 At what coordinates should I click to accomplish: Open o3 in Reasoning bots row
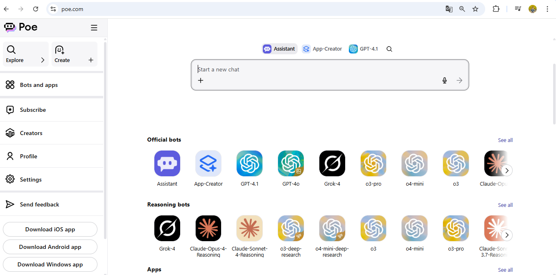click(373, 233)
